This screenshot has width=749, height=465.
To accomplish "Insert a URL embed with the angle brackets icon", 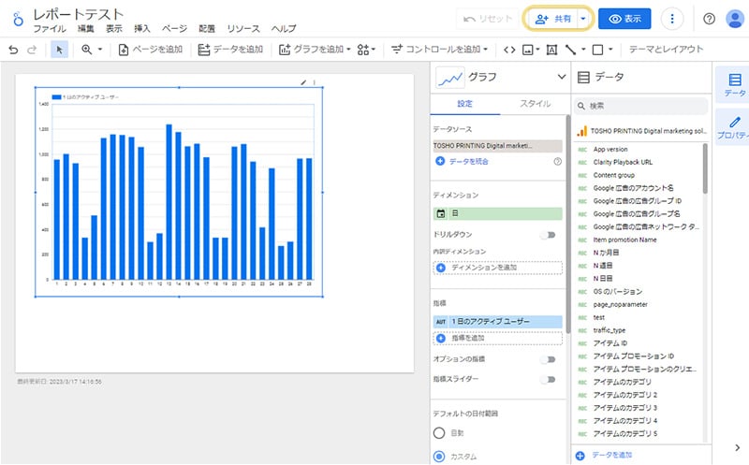I will point(509,50).
